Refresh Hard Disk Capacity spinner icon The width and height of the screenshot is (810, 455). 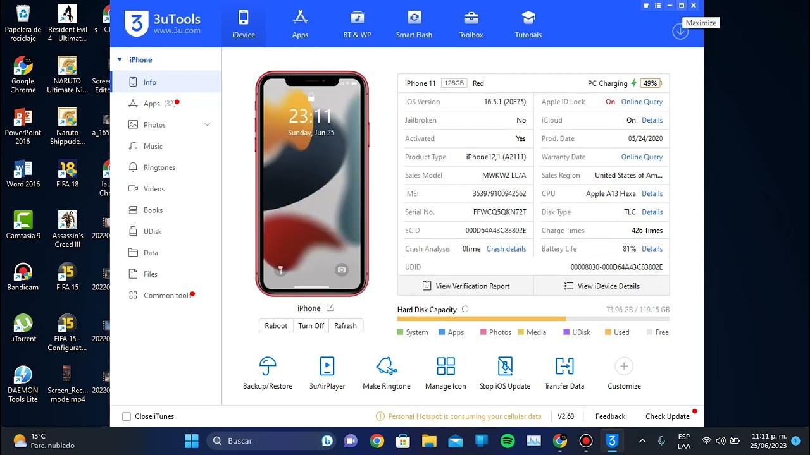click(465, 310)
